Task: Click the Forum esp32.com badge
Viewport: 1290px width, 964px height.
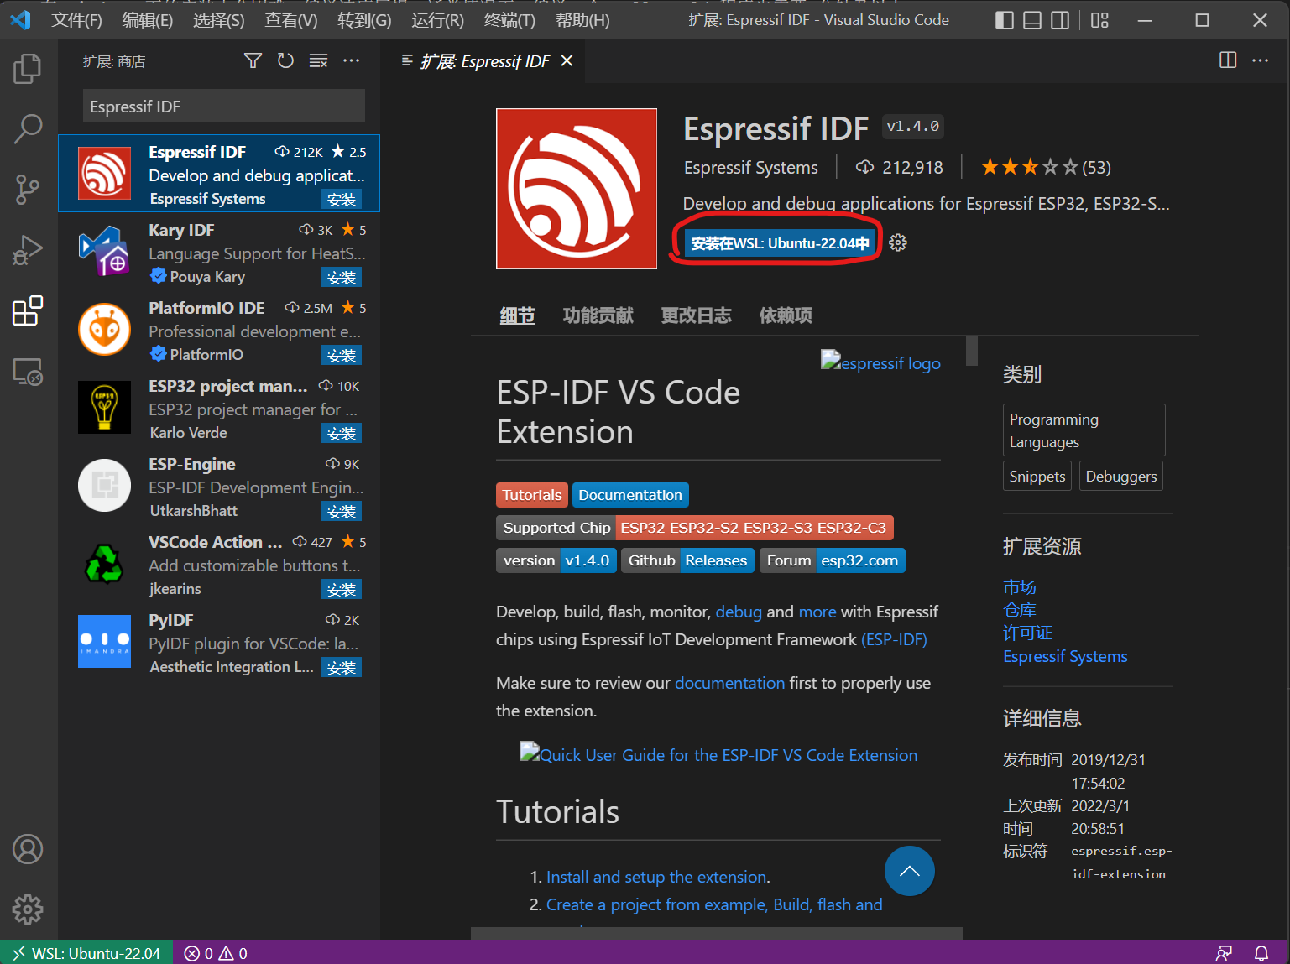Action: point(833,560)
